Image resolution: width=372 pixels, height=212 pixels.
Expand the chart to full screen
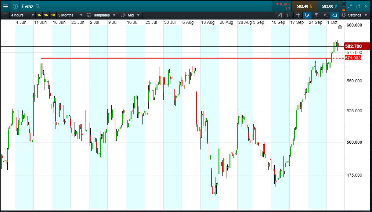(x=350, y=6)
